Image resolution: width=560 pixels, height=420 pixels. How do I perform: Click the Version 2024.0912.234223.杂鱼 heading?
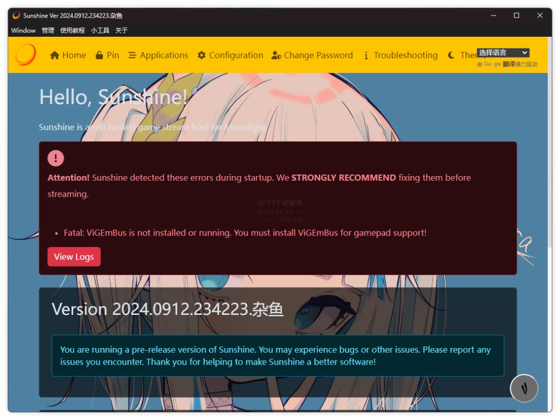point(167,309)
